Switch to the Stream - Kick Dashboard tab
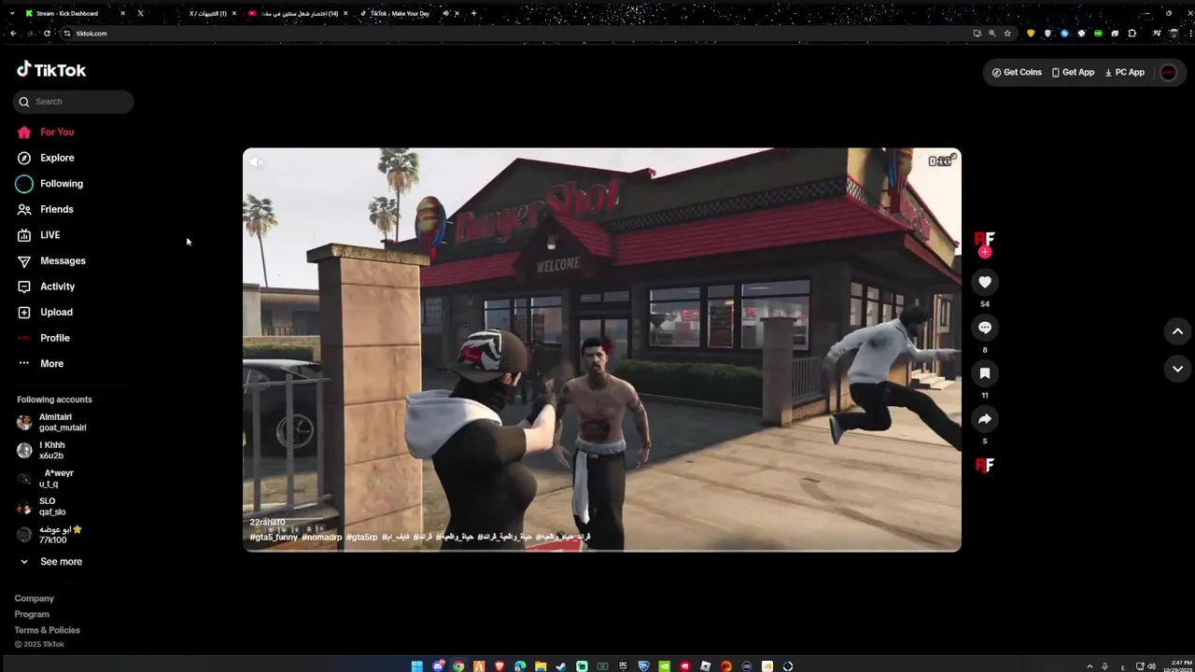This screenshot has width=1195, height=672. click(73, 13)
